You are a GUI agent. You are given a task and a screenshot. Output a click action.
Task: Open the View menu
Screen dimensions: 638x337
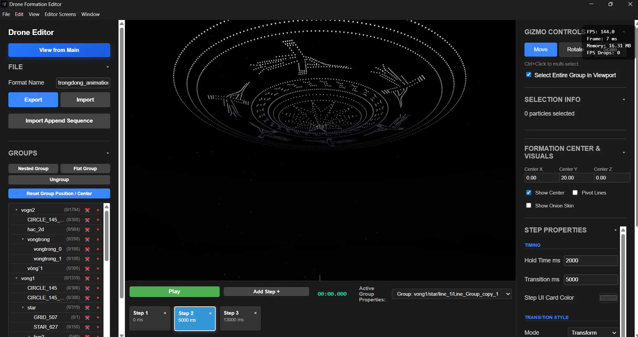click(34, 14)
